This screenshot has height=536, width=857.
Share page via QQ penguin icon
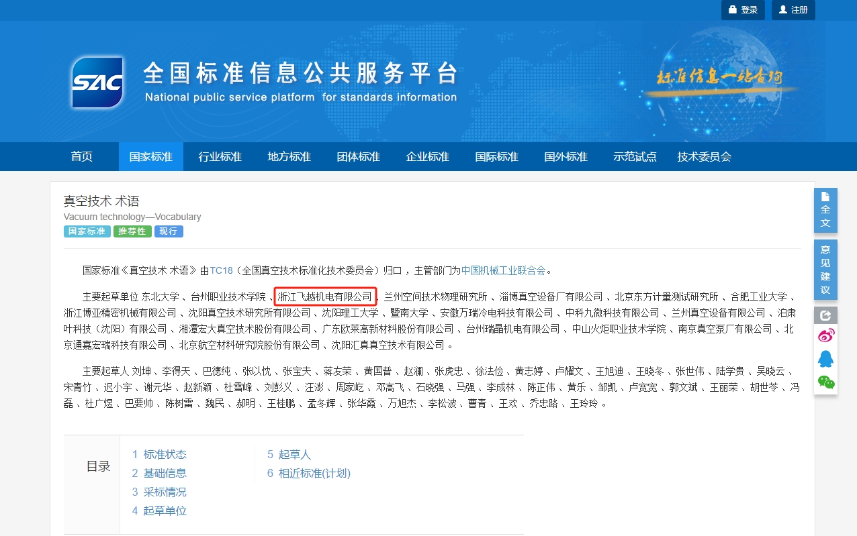coord(825,360)
